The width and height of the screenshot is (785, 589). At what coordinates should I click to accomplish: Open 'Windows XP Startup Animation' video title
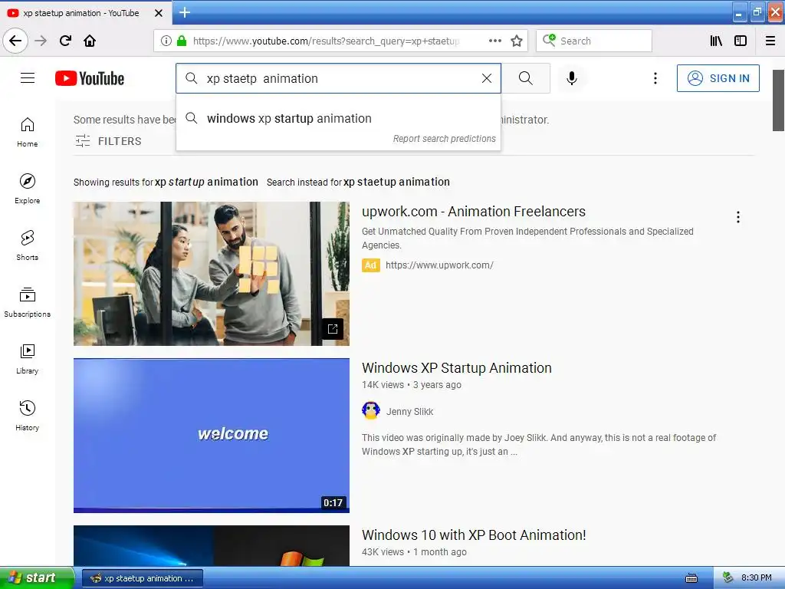[x=457, y=367]
